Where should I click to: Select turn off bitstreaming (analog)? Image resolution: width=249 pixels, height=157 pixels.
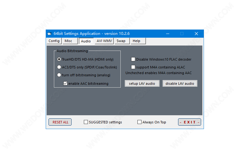tap(59, 75)
